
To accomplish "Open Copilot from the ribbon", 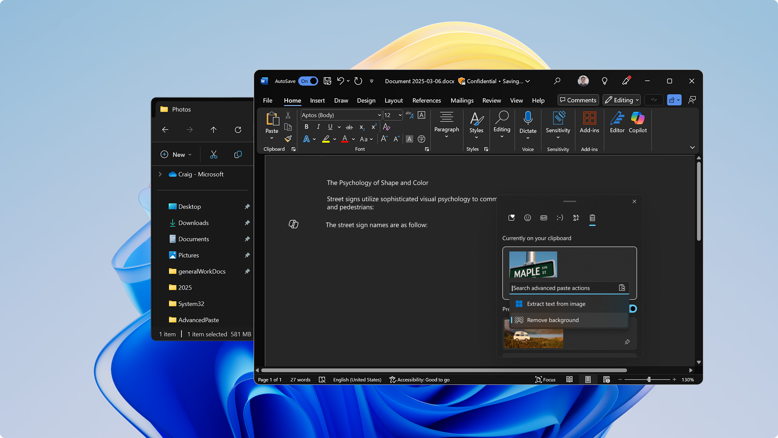I will pyautogui.click(x=637, y=122).
